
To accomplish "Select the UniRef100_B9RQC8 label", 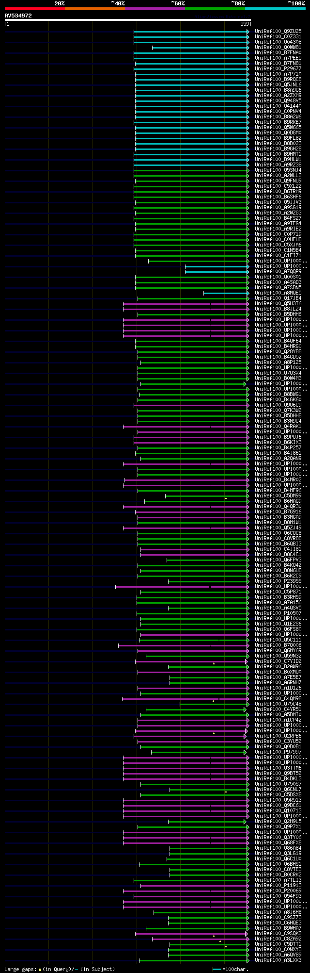I will [x=278, y=79].
